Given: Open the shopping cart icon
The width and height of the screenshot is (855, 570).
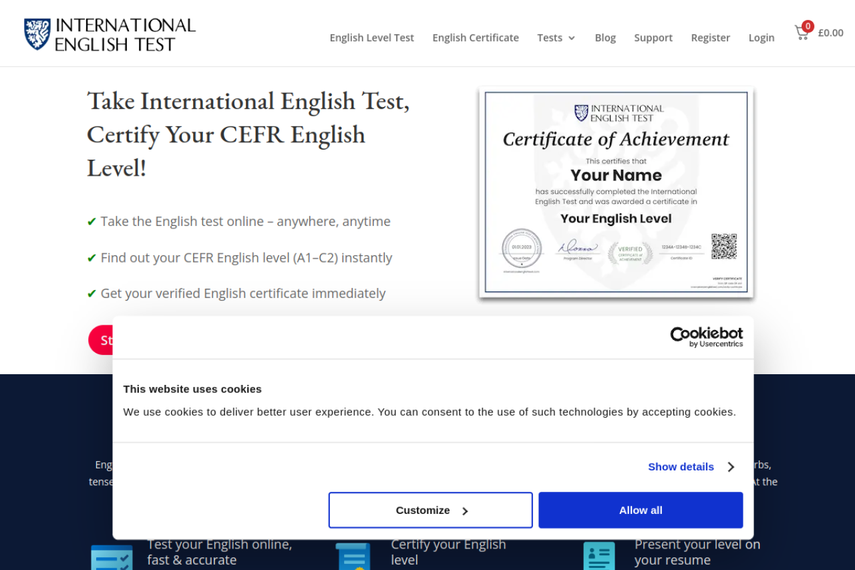Looking at the screenshot, I should point(801,33).
